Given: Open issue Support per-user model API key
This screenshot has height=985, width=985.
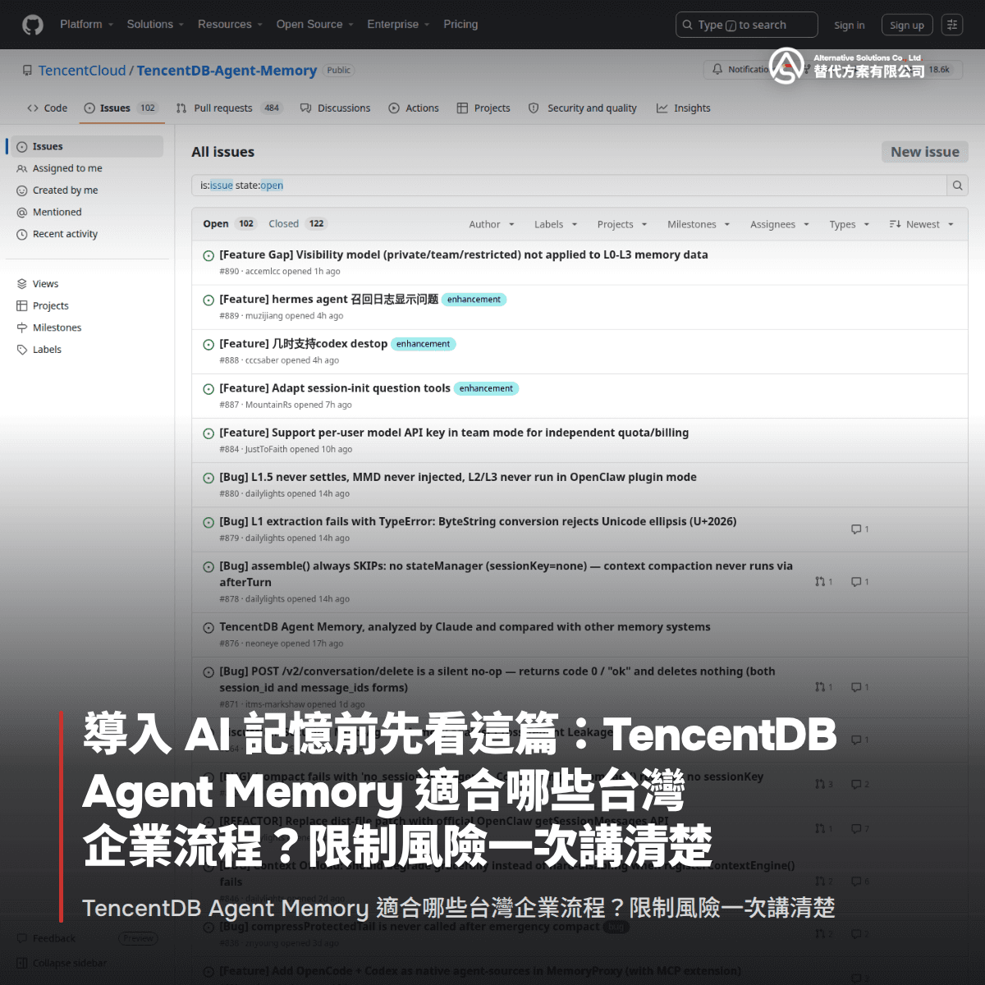Looking at the screenshot, I should pos(454,433).
